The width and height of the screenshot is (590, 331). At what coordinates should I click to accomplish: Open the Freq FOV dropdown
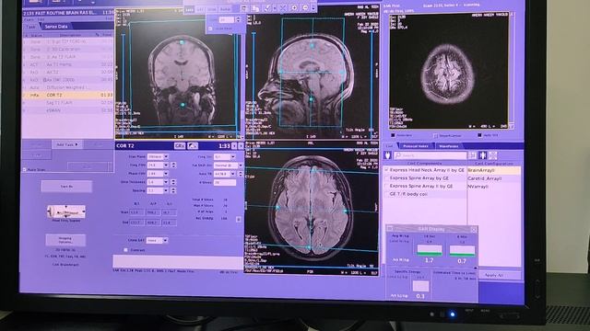tap(166, 165)
